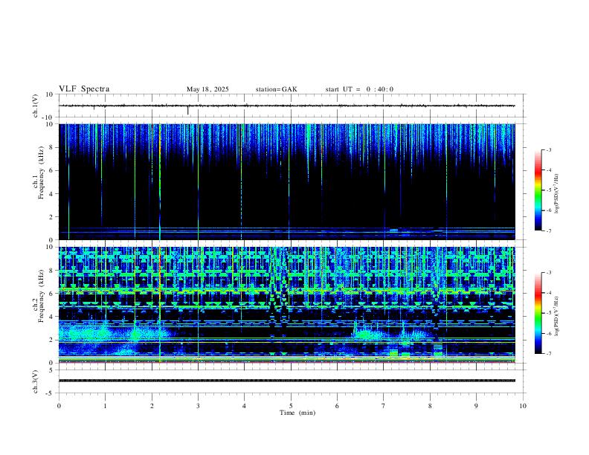
Task: Click the time axis end label "10"
Action: click(x=523, y=406)
